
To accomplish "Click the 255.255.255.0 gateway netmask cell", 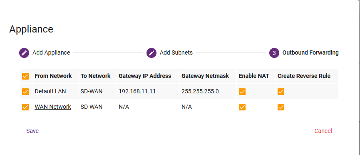I will 208,92.
